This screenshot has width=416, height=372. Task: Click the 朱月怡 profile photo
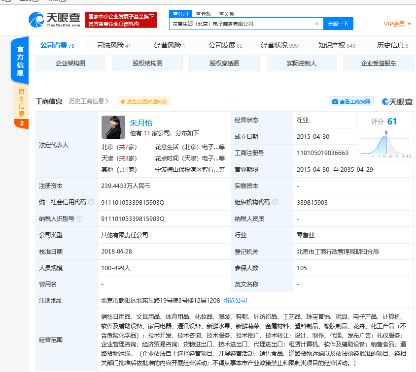(x=113, y=127)
